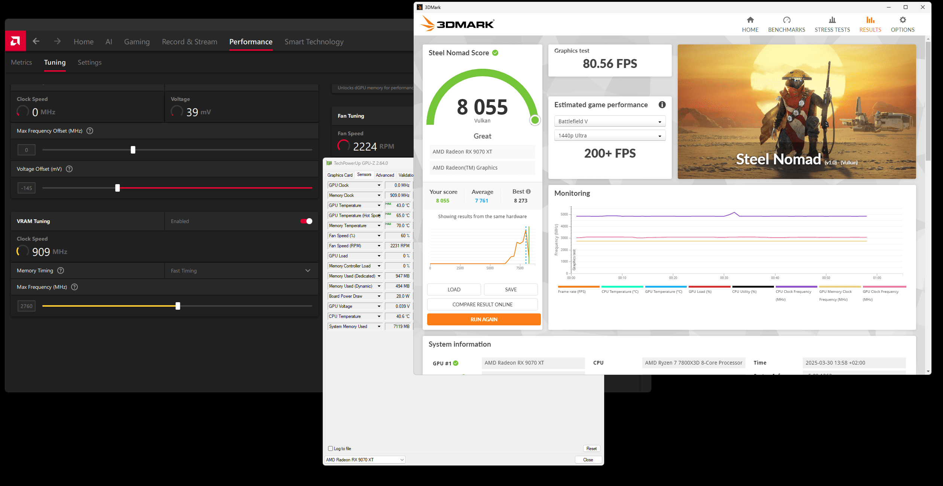Open the help icon for Voltage Offset
Image resolution: width=943 pixels, height=486 pixels.
click(69, 169)
